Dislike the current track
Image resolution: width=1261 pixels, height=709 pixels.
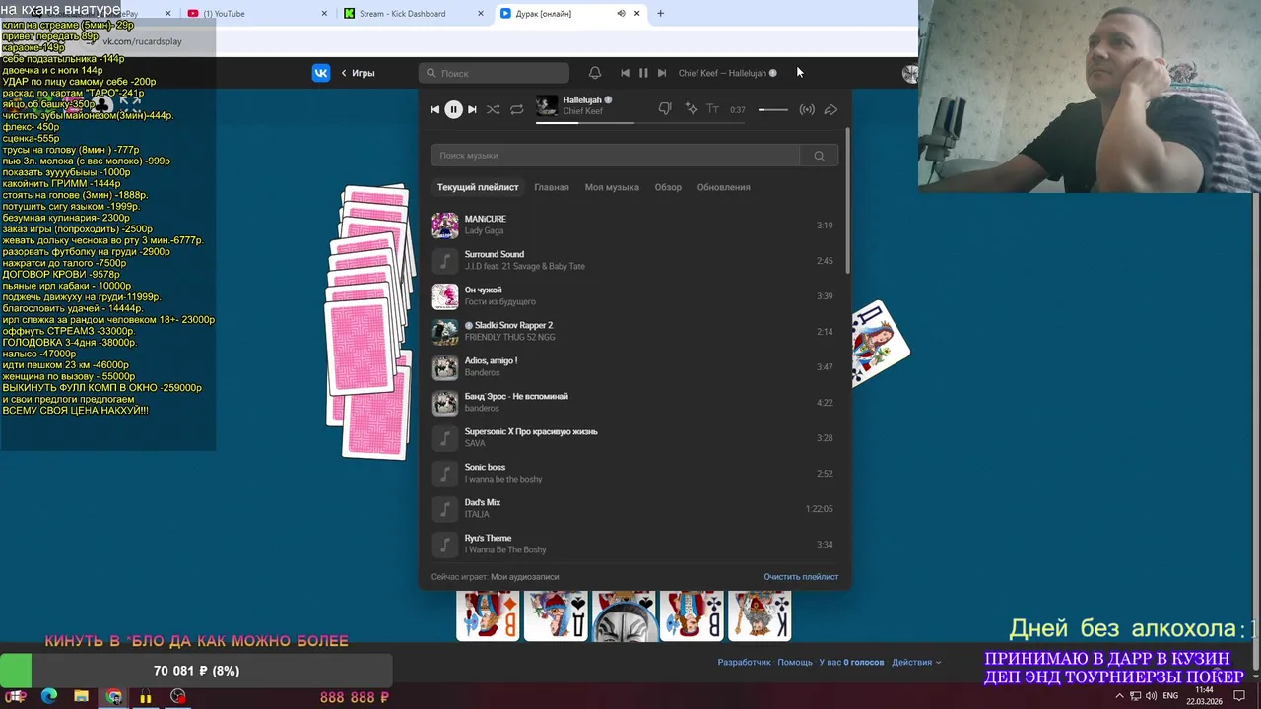(x=665, y=109)
